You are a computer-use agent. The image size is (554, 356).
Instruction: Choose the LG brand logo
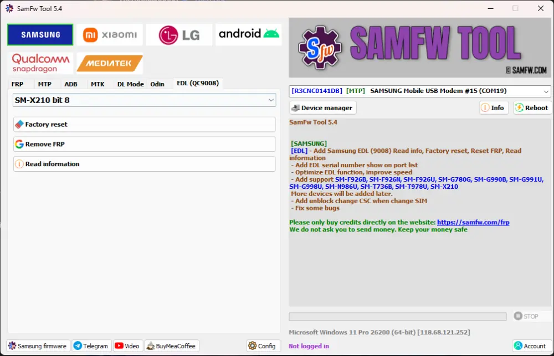[179, 35]
